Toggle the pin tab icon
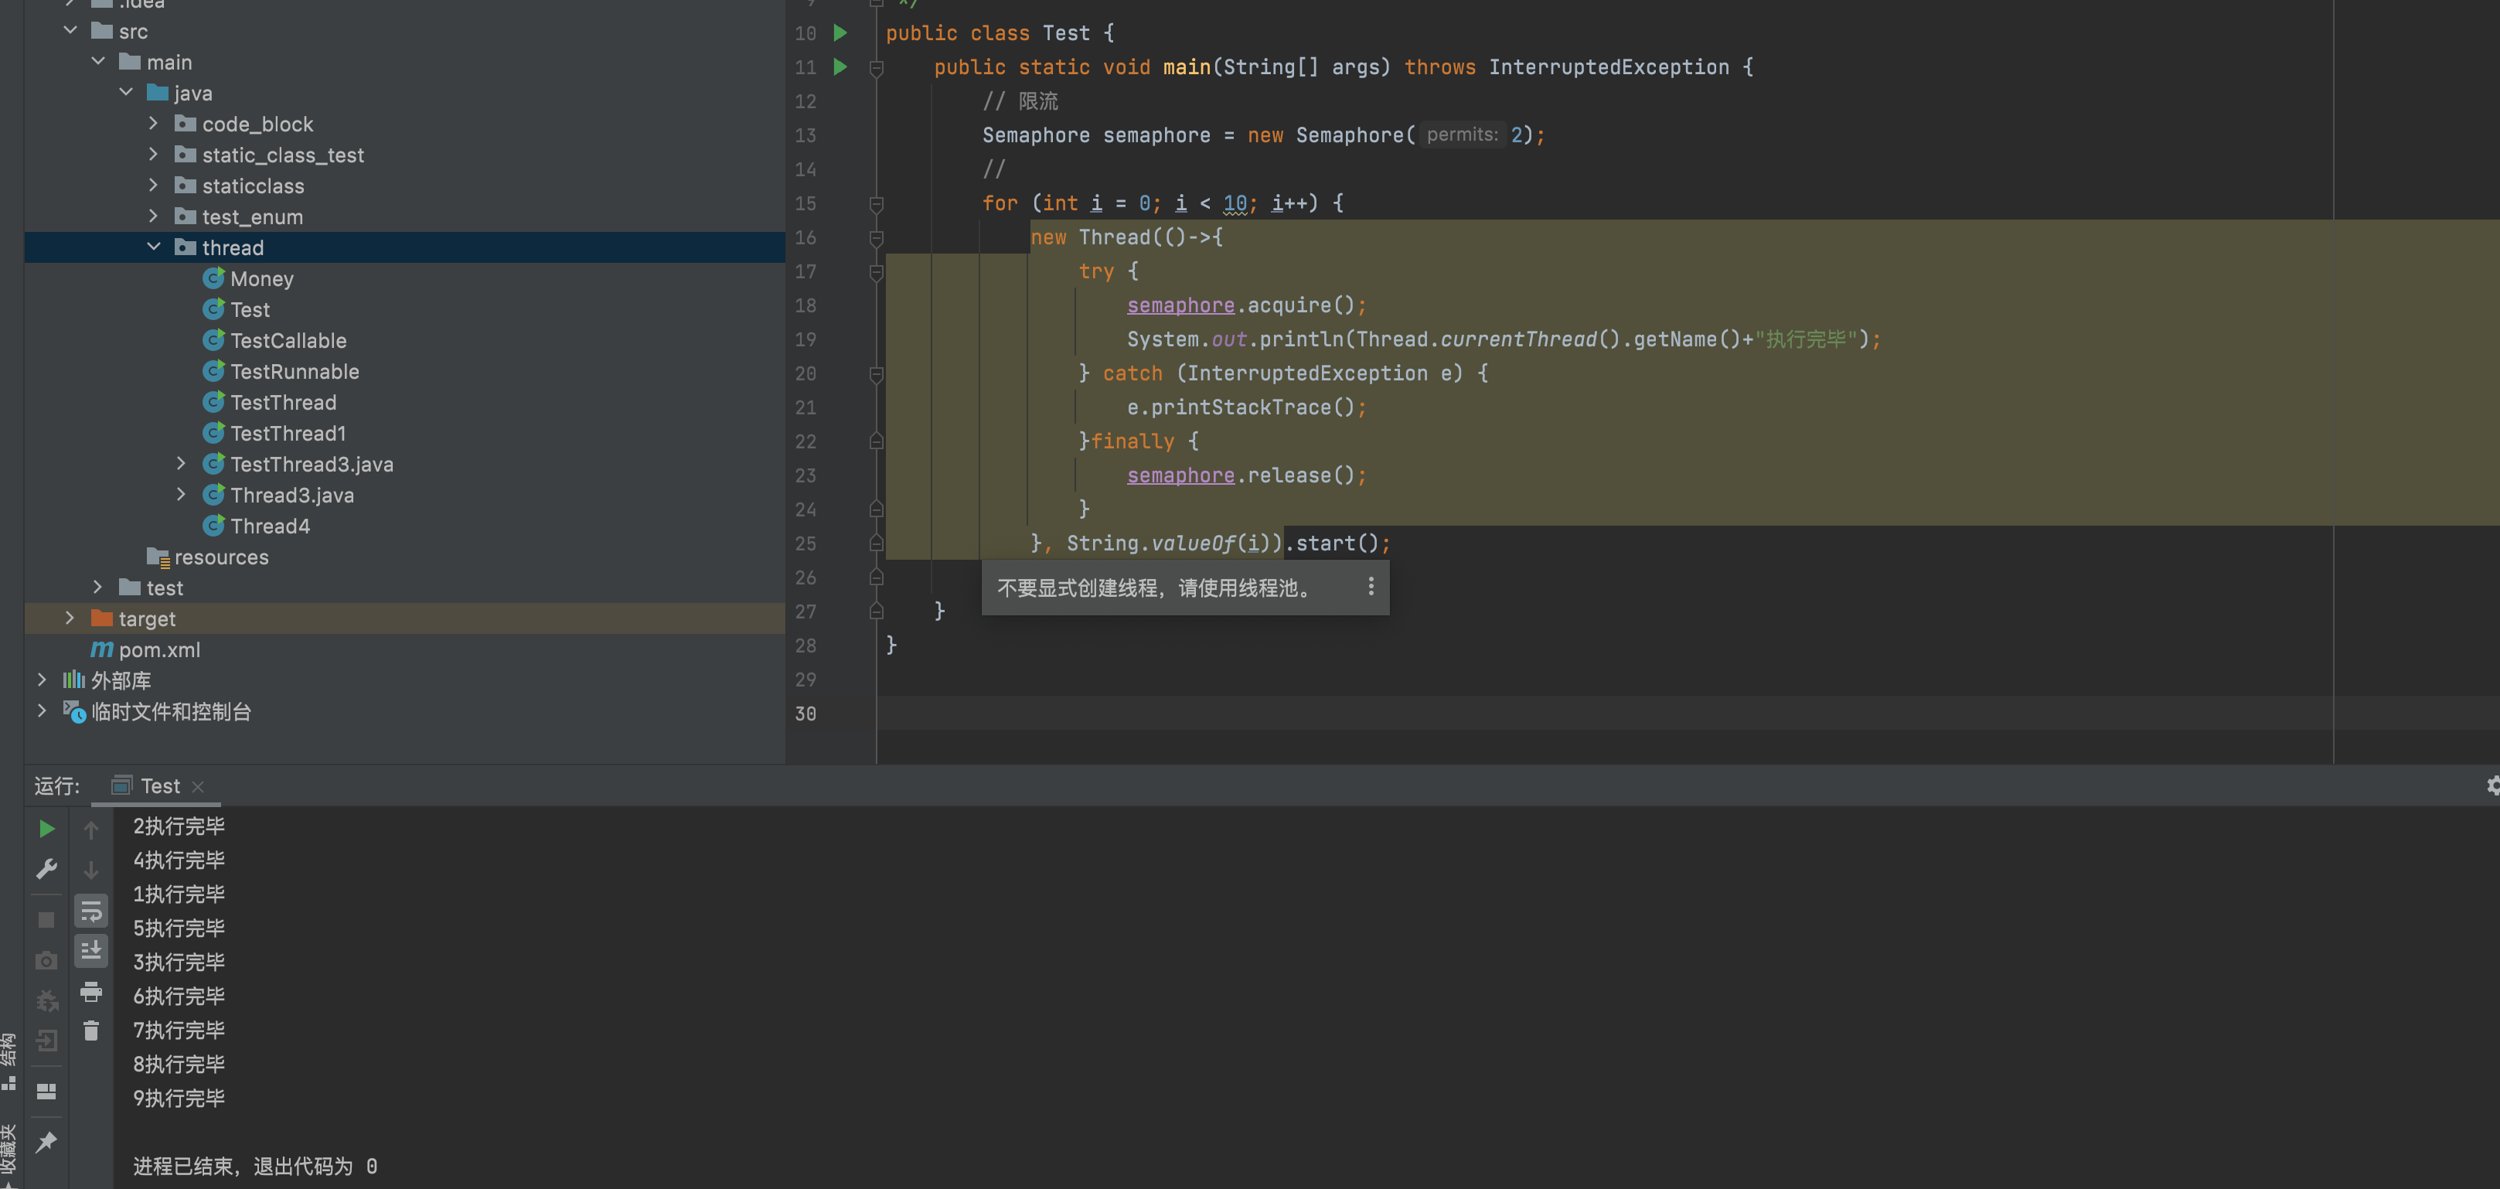The width and height of the screenshot is (2500, 1189). coord(46,1143)
